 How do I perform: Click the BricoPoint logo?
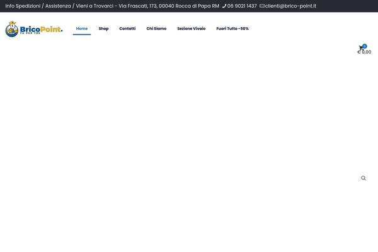click(34, 29)
